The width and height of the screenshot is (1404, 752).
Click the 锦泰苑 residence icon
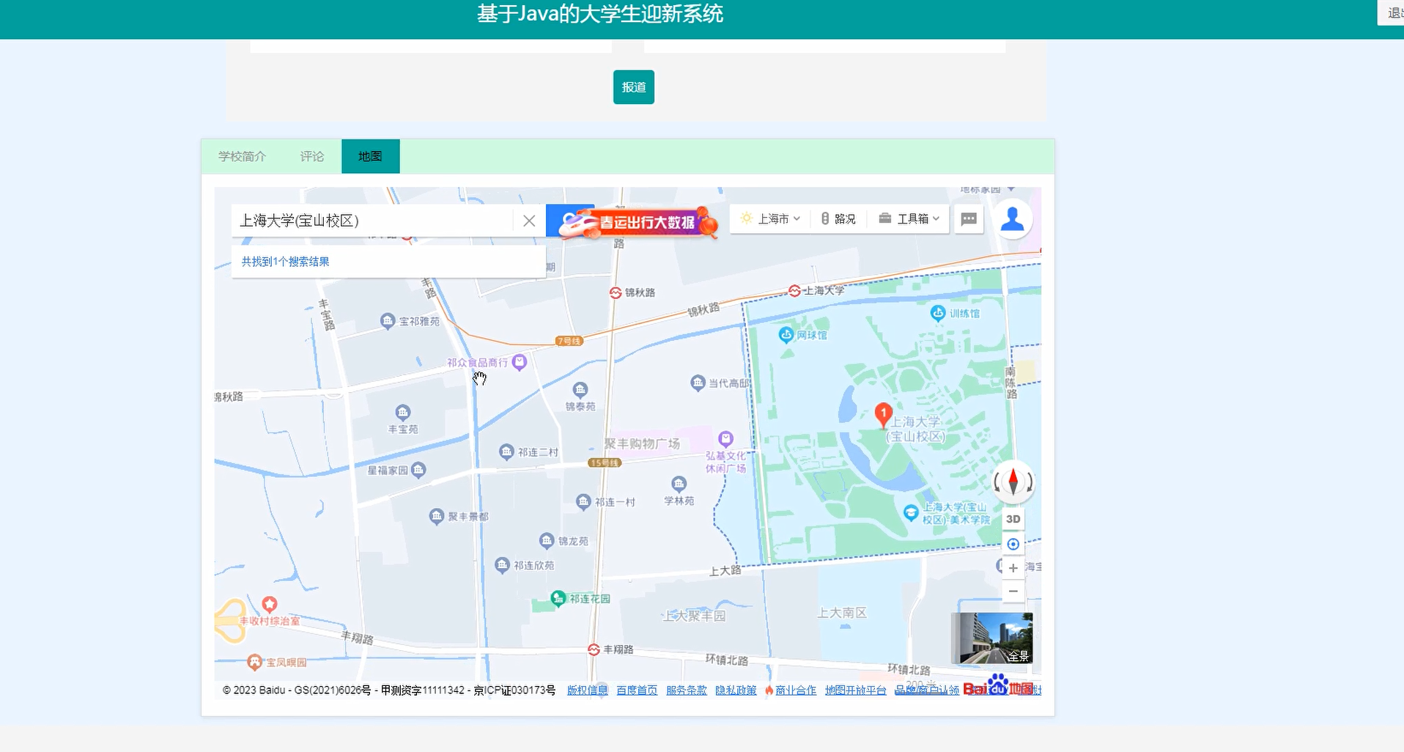580,389
